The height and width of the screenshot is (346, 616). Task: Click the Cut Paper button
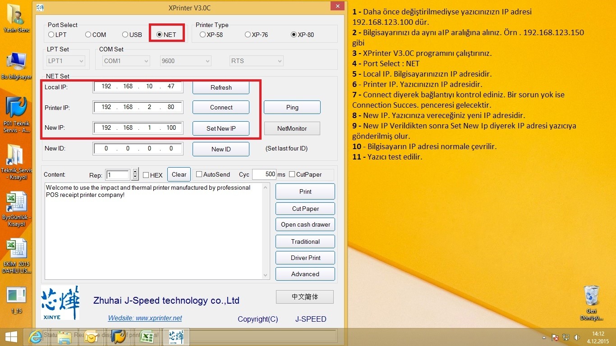305,209
